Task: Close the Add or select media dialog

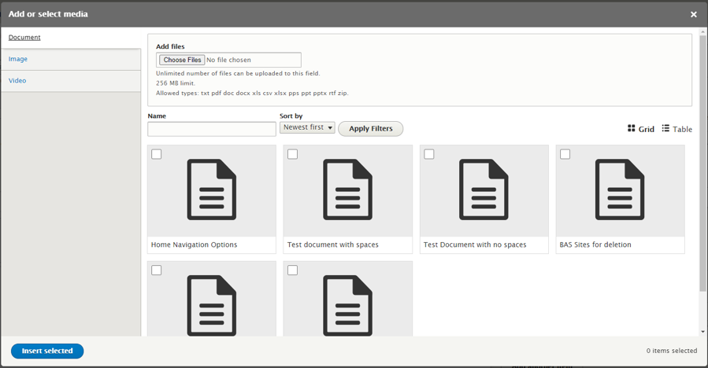Action: (694, 14)
